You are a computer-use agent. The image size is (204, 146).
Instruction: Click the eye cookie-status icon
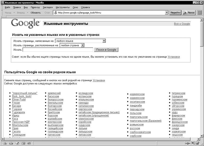click(x=193, y=143)
